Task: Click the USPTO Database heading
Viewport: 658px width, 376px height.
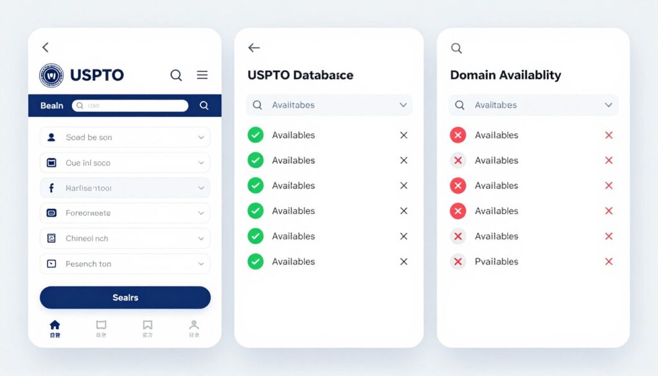Action: [301, 75]
